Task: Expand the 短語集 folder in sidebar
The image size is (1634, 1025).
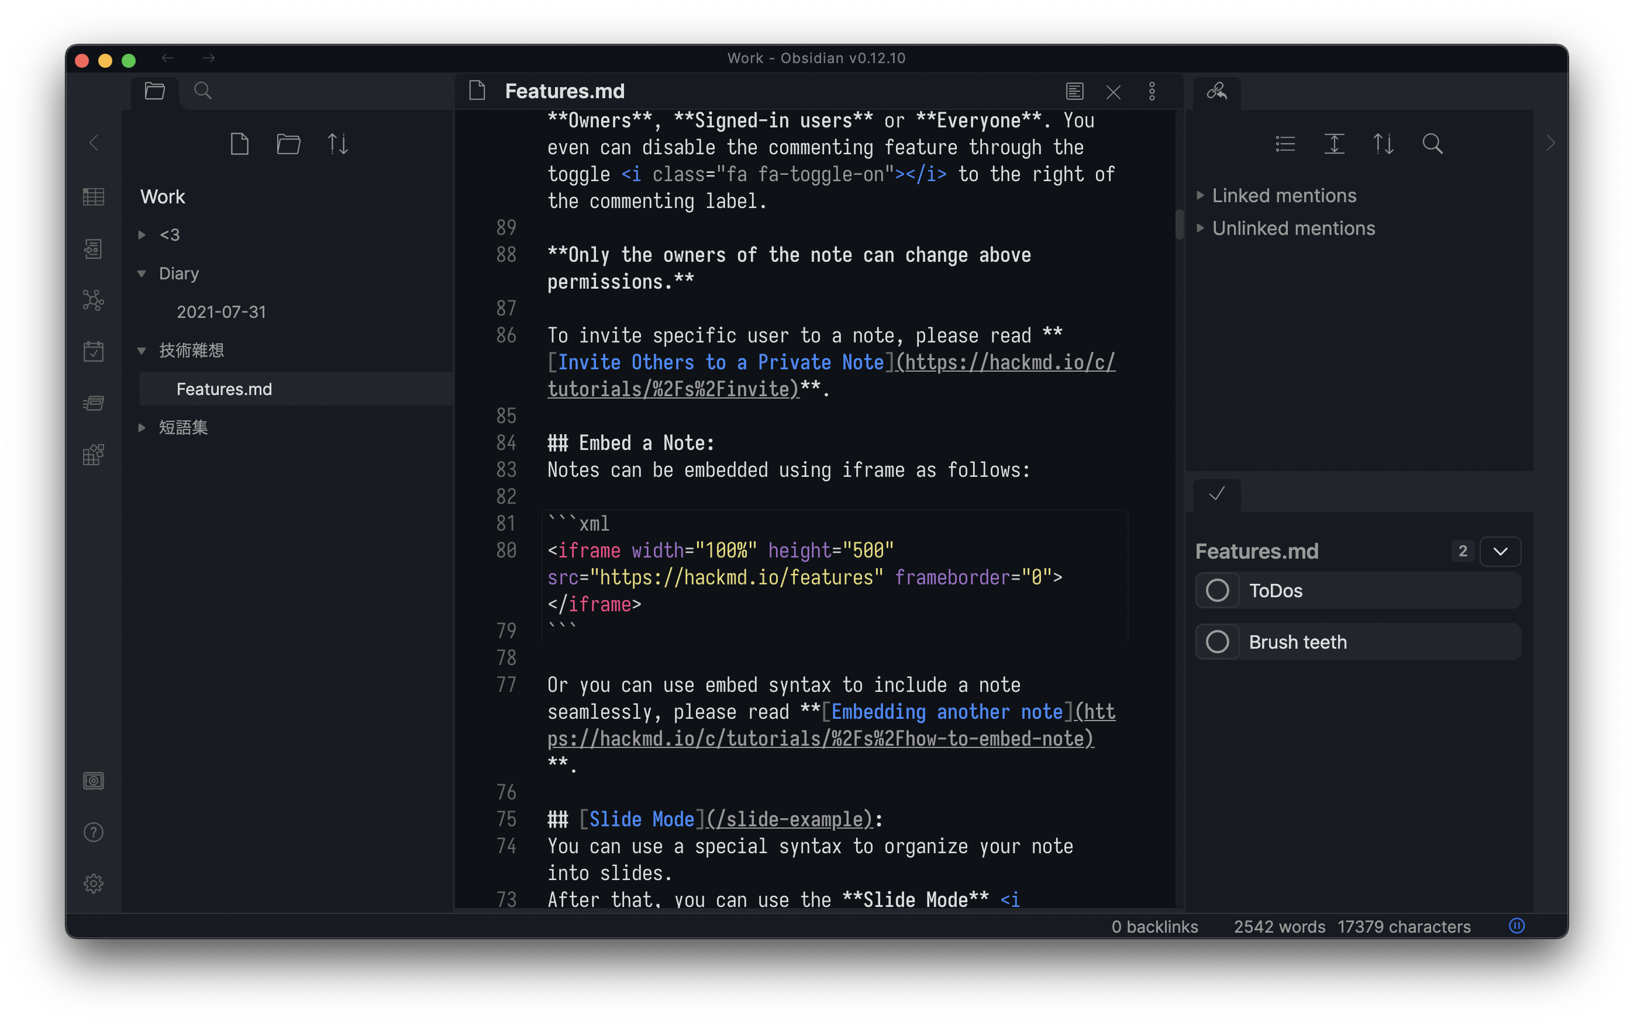Action: (x=142, y=428)
